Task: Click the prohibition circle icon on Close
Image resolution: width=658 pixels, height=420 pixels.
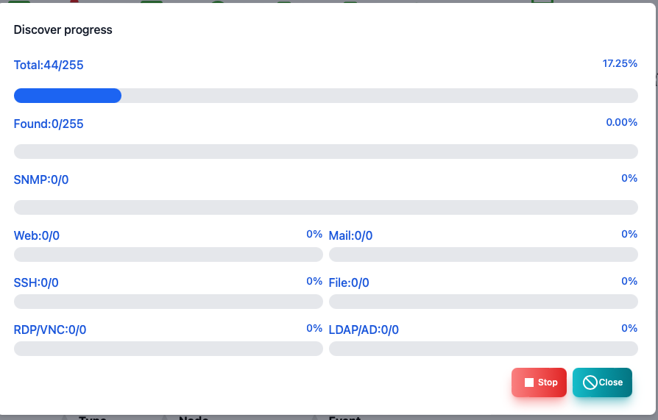Action: (x=590, y=382)
